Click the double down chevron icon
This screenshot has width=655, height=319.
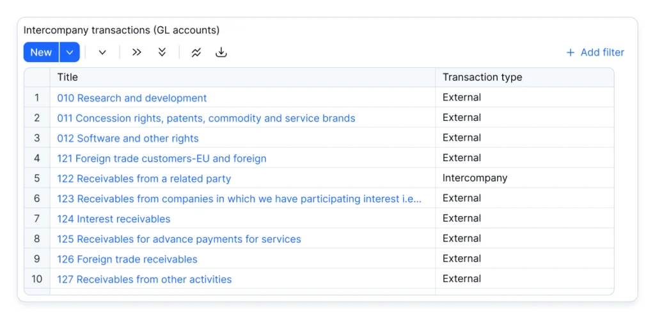click(x=162, y=52)
